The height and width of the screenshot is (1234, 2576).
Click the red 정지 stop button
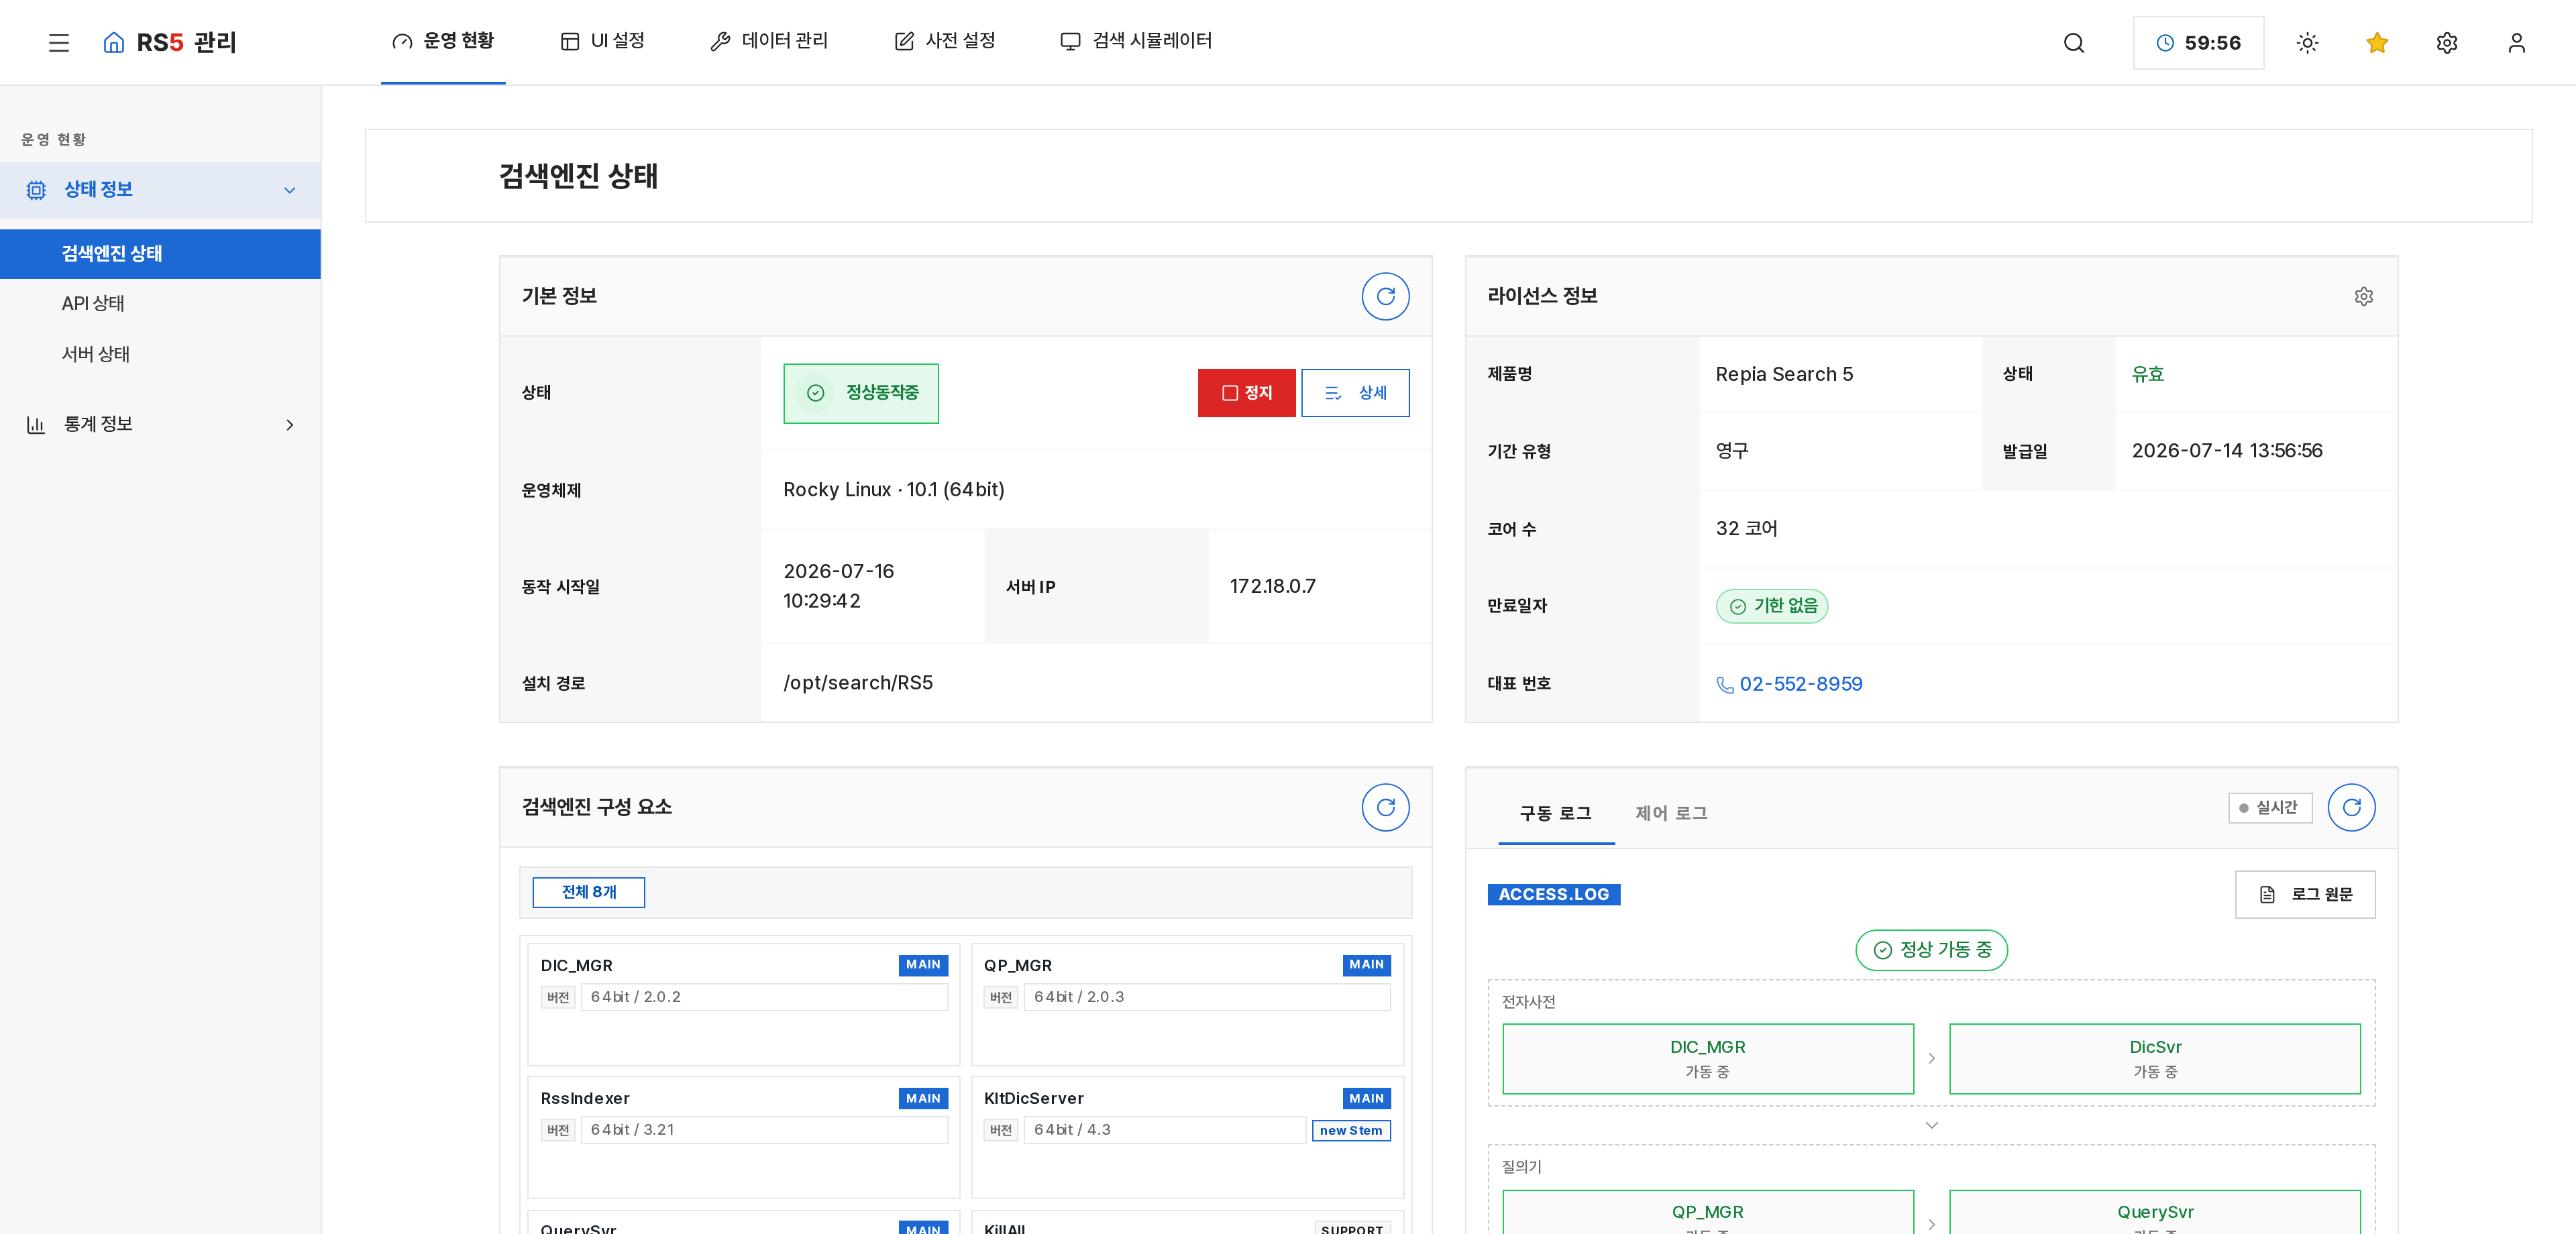[1246, 393]
